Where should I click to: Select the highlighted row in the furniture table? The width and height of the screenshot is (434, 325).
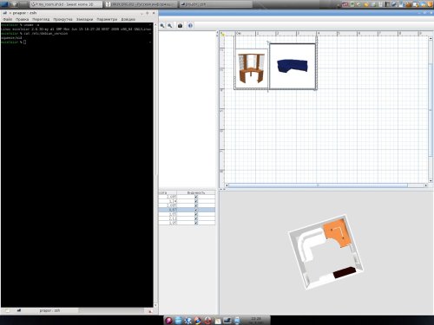point(187,210)
